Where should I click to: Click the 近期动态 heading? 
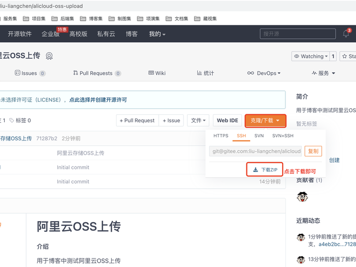[x=308, y=221]
